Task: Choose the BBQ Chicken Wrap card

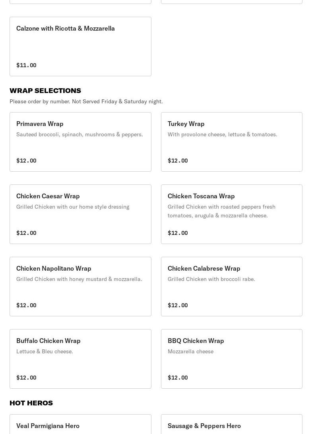Action: 231,359
